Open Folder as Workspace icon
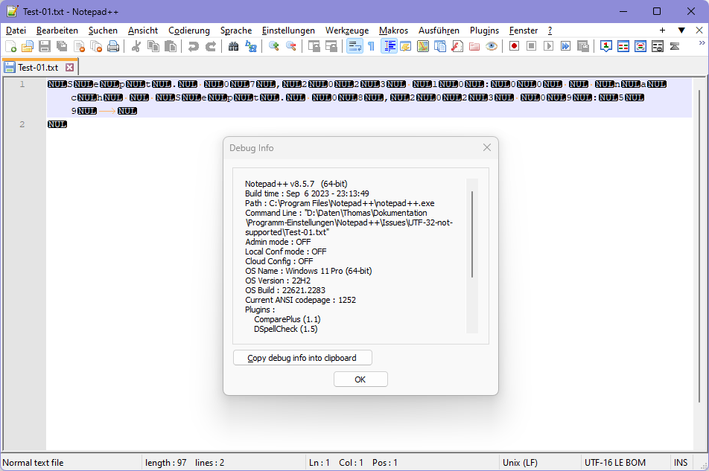Viewport: 709px width, 471px height. (474, 46)
